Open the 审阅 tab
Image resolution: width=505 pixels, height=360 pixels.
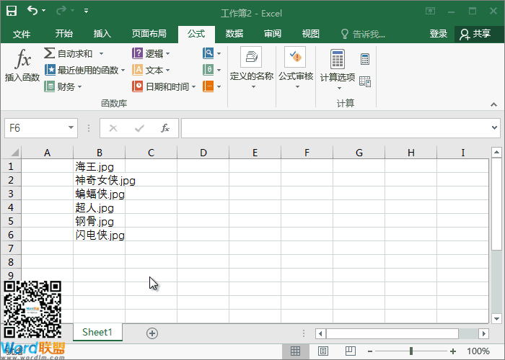[x=273, y=34]
